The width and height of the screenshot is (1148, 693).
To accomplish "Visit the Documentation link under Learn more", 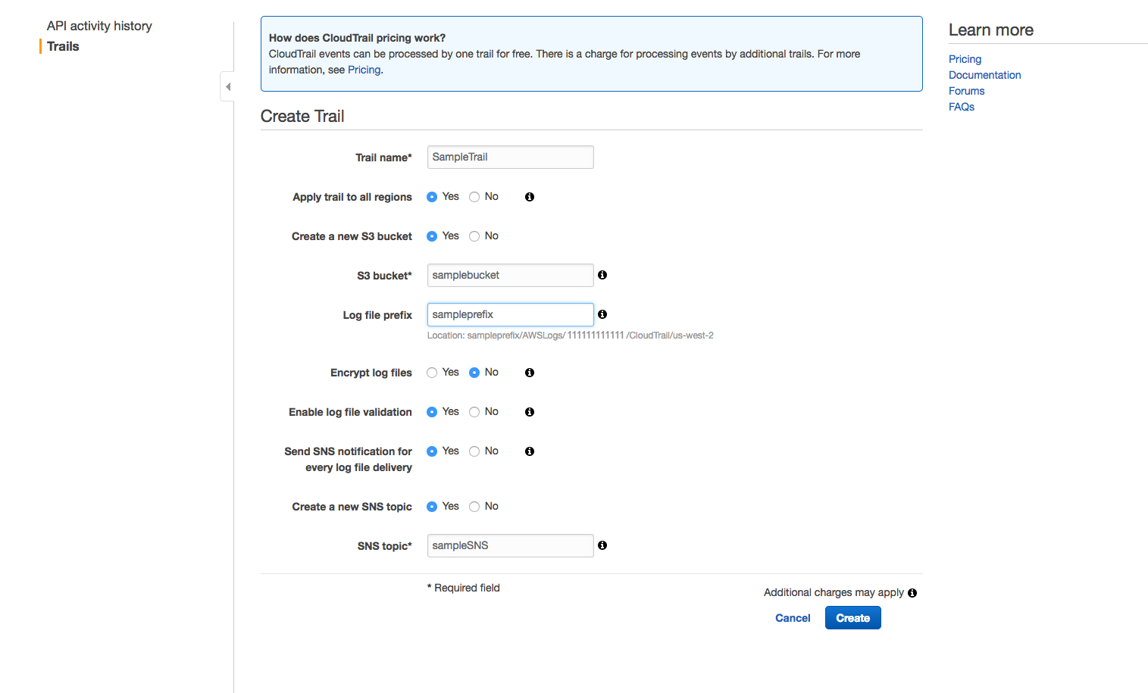I will click(984, 74).
